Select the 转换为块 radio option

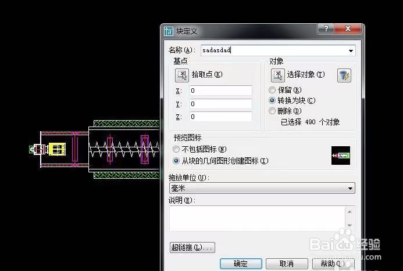pyautogui.click(x=272, y=100)
